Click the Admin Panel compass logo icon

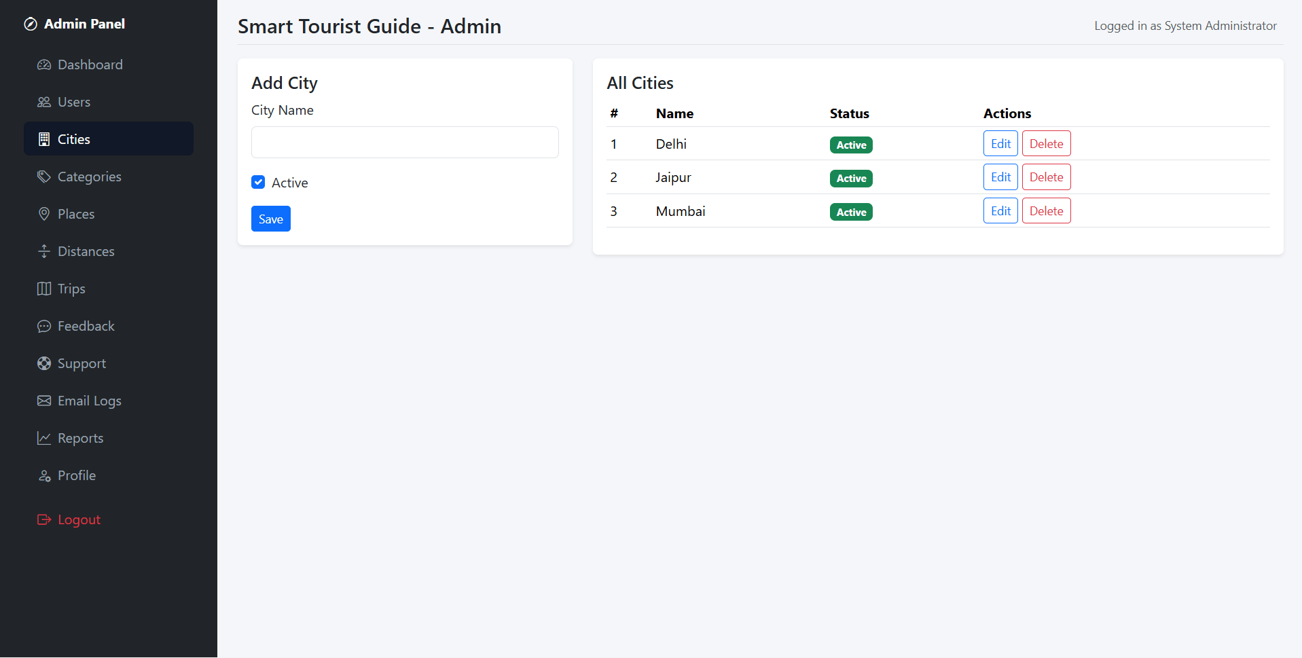click(x=31, y=24)
